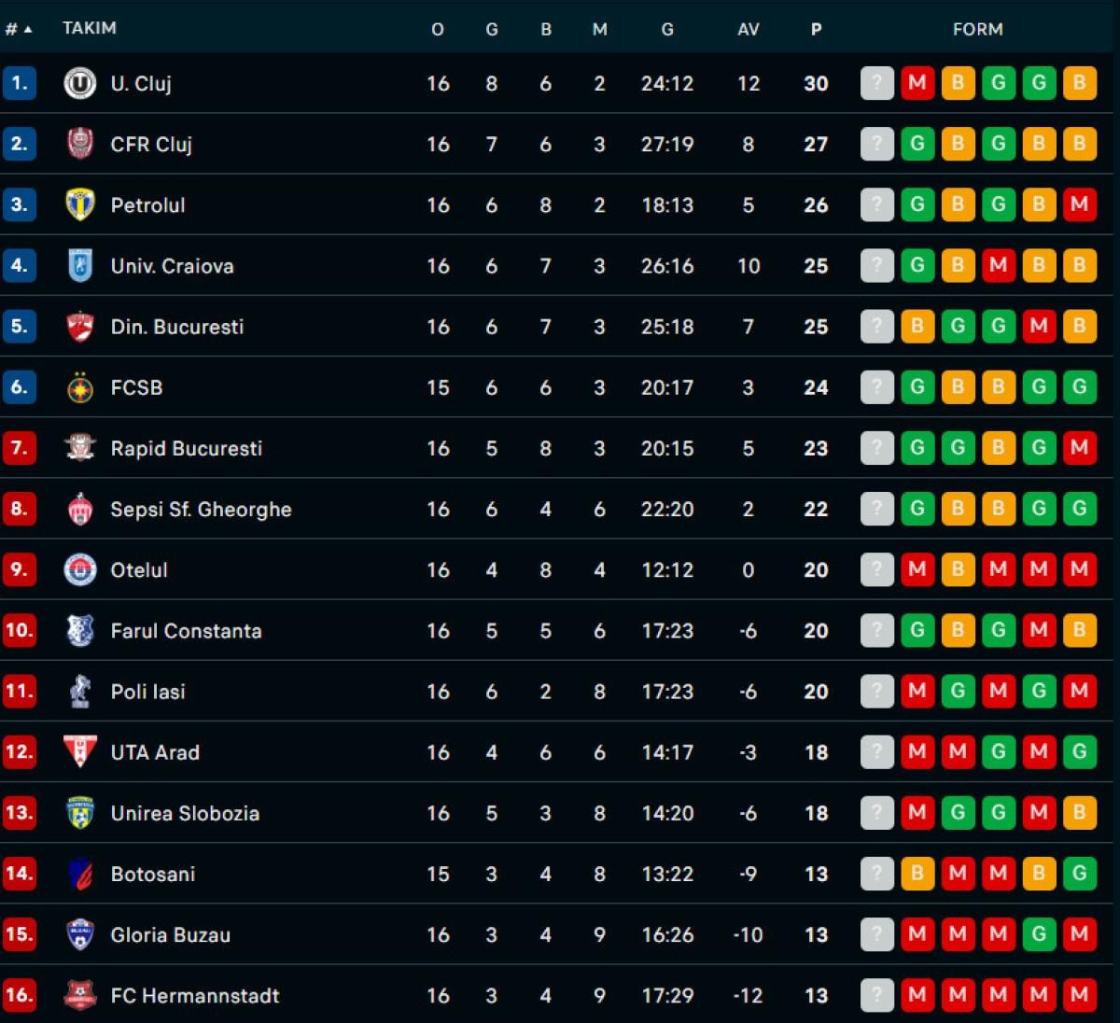
Task: Select the Rapid Bucuresti crest icon
Action: 80,448
